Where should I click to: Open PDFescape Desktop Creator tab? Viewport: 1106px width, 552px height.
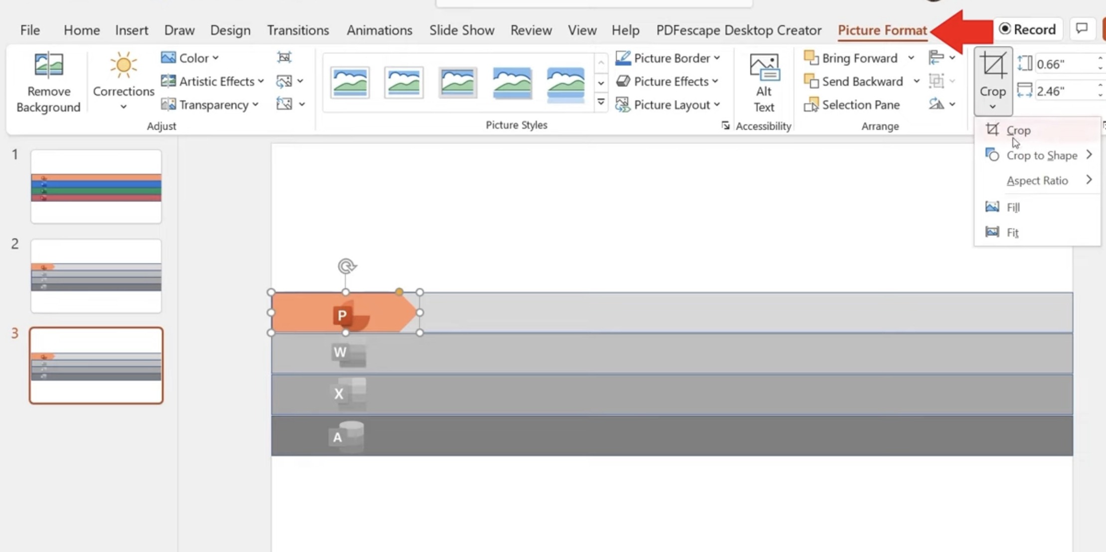click(738, 30)
